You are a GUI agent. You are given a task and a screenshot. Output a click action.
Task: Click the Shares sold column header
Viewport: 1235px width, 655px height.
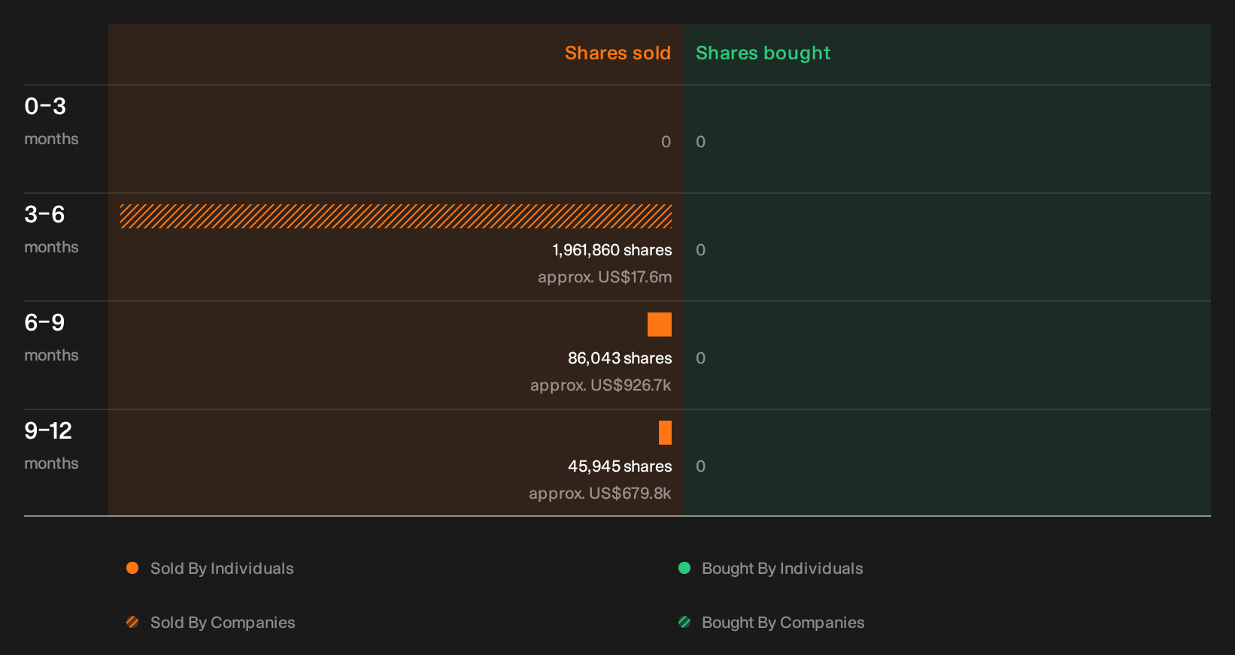(617, 53)
